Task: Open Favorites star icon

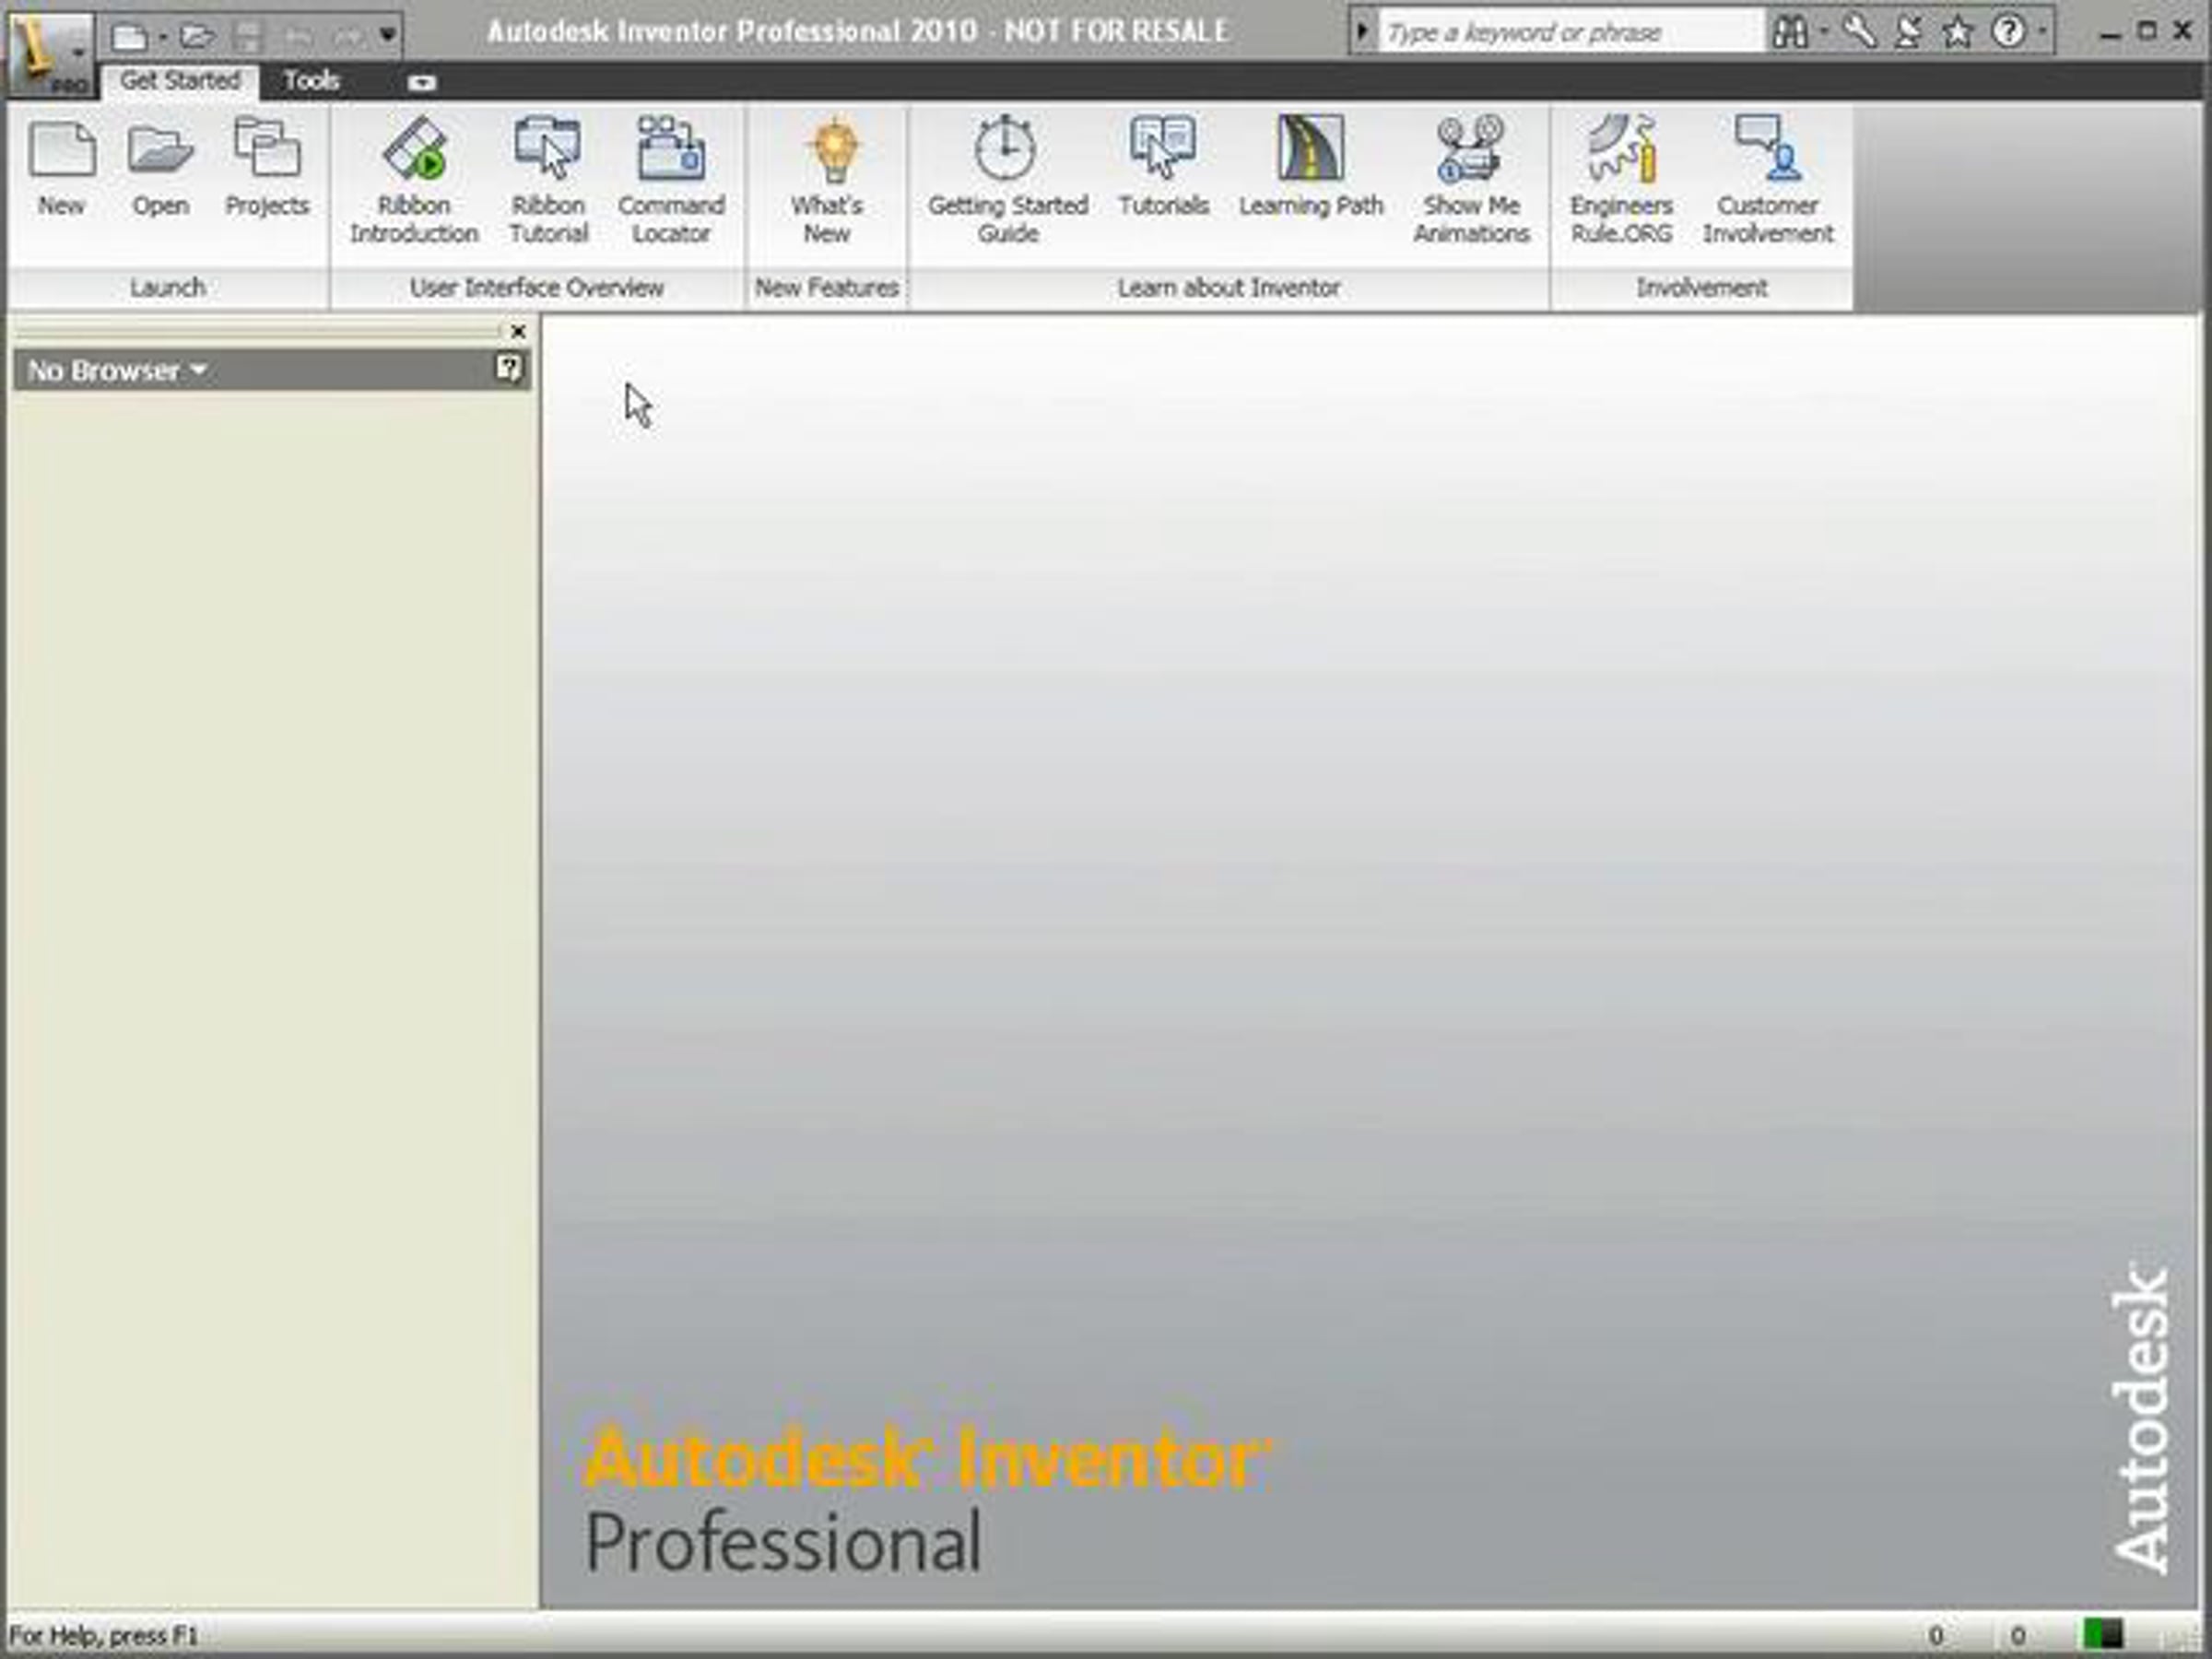Action: [1957, 32]
